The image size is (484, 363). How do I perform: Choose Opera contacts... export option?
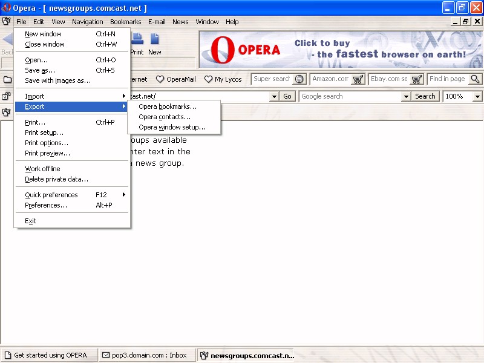pyautogui.click(x=165, y=117)
